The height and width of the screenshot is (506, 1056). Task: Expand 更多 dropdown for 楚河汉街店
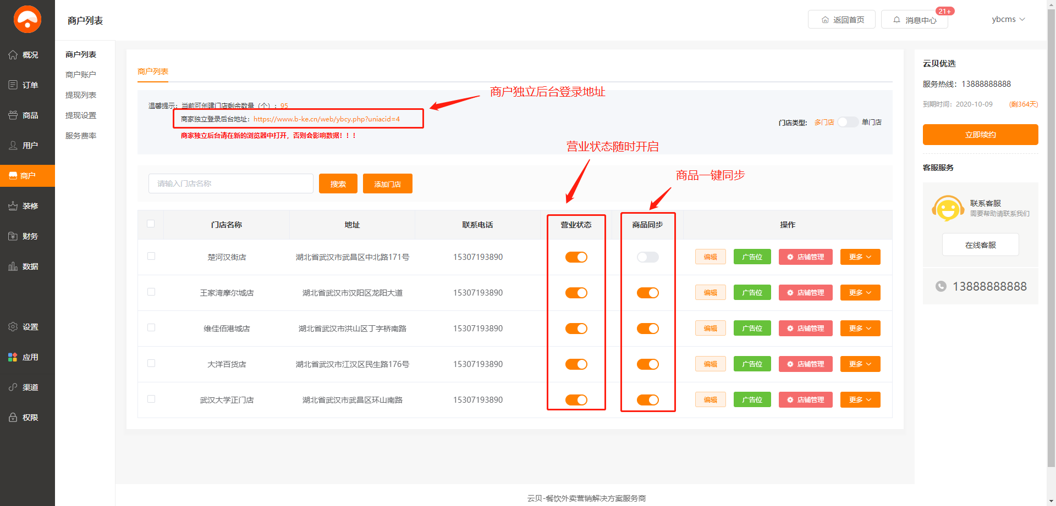pos(860,257)
